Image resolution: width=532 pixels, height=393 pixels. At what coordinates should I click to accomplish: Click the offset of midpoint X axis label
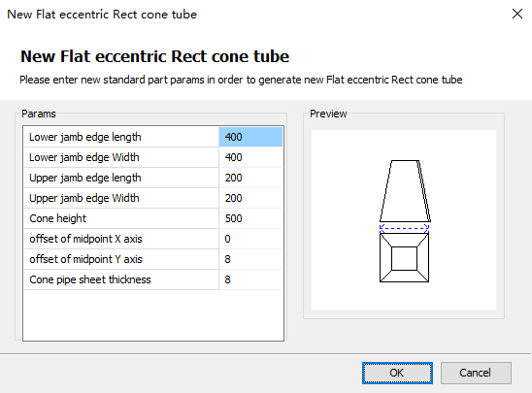(x=85, y=239)
